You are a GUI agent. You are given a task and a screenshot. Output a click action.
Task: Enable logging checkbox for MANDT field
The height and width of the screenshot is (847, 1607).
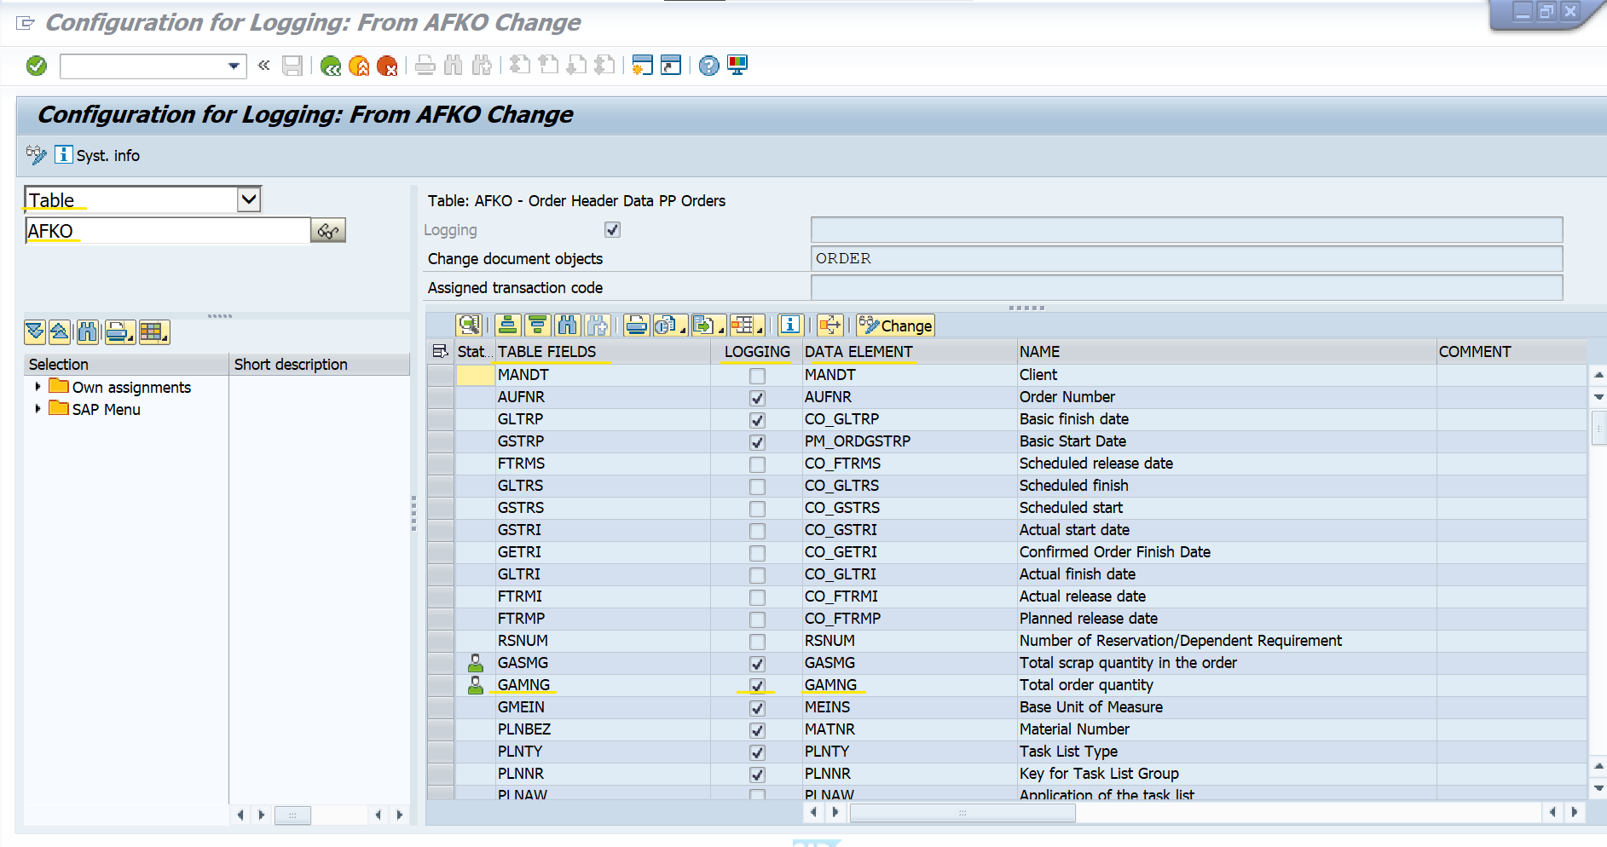pos(757,376)
